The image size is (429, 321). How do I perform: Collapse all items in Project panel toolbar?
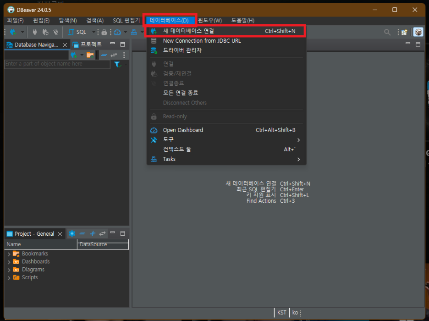pos(82,233)
